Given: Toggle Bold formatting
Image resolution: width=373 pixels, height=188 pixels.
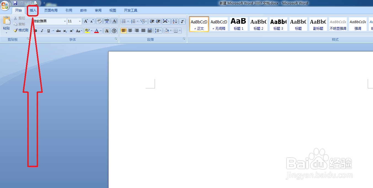Looking at the screenshot, I should [36, 31].
